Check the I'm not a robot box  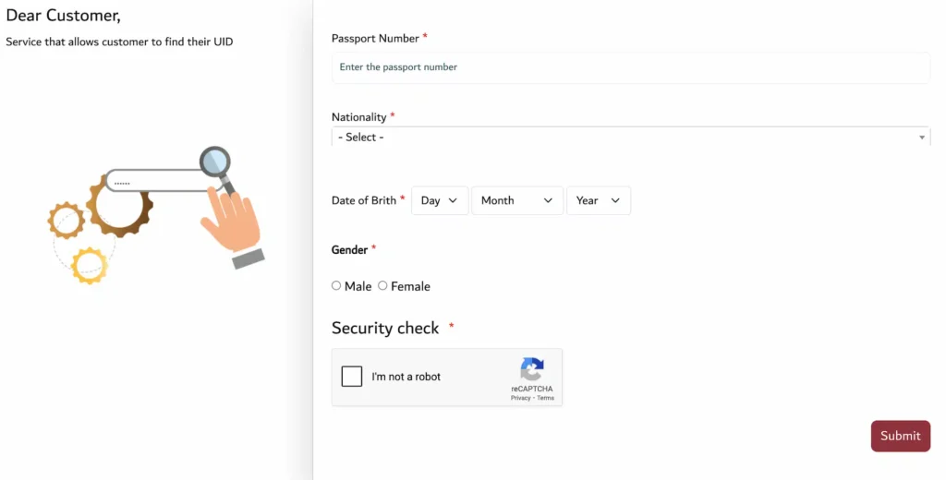coord(352,377)
